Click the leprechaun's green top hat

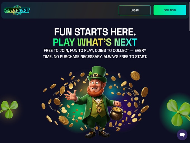tap(97, 74)
